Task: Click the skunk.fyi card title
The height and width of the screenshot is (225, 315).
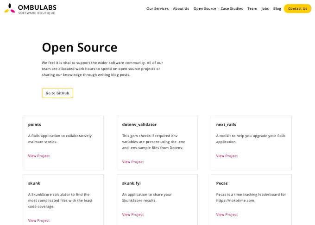Action: coord(132,183)
